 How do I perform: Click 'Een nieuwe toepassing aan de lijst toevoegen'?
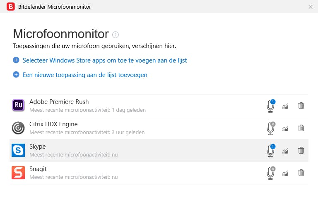[85, 75]
